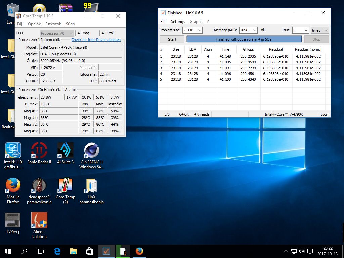
Task: Expand Processzor #0 dropdown in Core Temp
Action: [57, 33]
